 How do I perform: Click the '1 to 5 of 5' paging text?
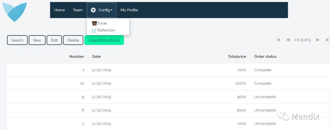click(302, 40)
